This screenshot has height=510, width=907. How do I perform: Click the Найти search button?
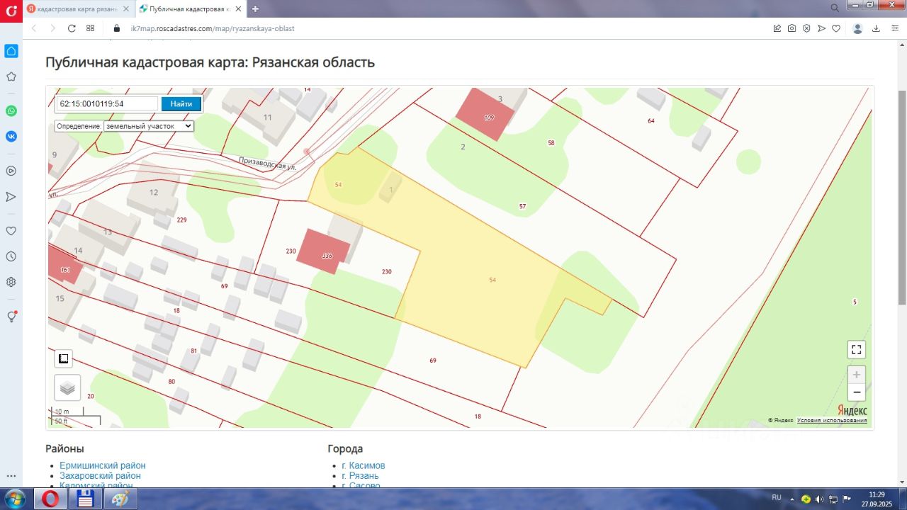pyautogui.click(x=181, y=103)
